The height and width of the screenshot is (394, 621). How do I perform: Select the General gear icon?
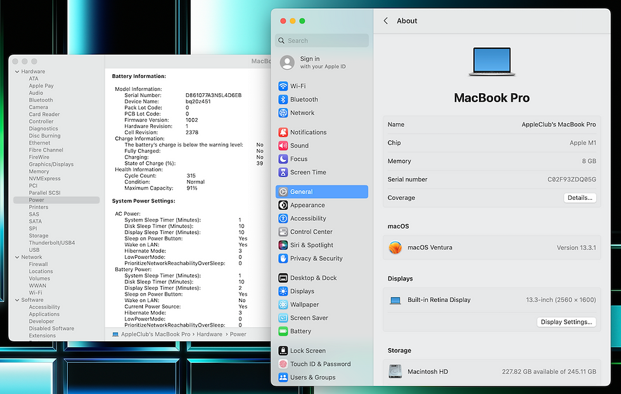(283, 192)
